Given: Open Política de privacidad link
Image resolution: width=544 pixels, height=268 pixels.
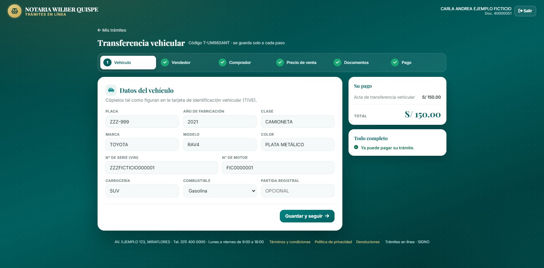Looking at the screenshot, I should [333, 242].
